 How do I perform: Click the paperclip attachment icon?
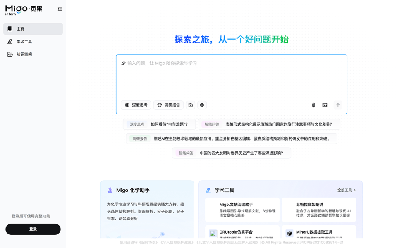[x=313, y=105]
